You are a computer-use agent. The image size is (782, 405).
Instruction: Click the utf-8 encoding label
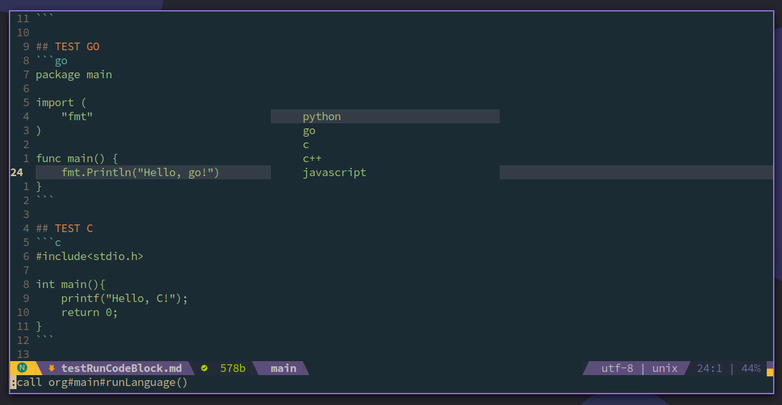coord(617,368)
